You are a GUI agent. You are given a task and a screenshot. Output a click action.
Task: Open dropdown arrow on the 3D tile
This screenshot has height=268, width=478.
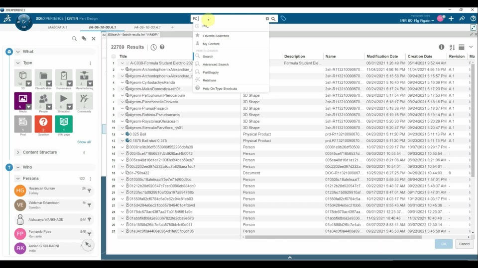click(29, 83)
